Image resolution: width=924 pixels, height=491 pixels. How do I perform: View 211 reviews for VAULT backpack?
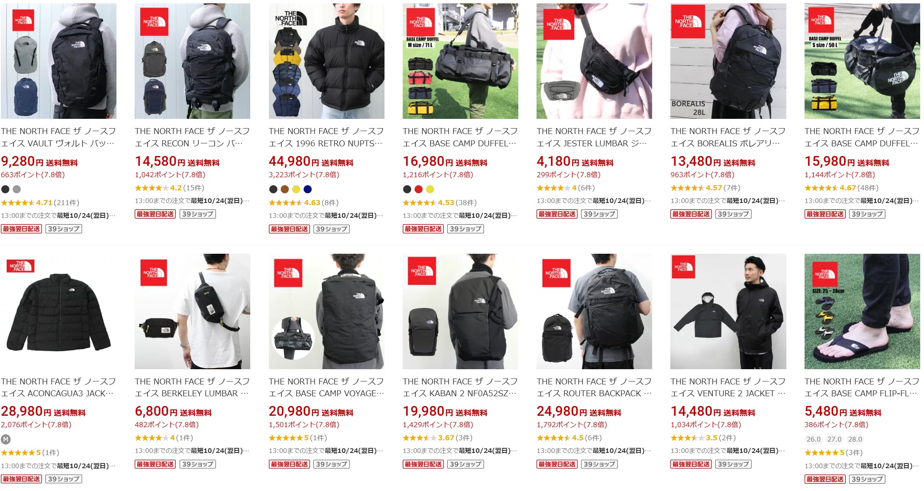(66, 203)
